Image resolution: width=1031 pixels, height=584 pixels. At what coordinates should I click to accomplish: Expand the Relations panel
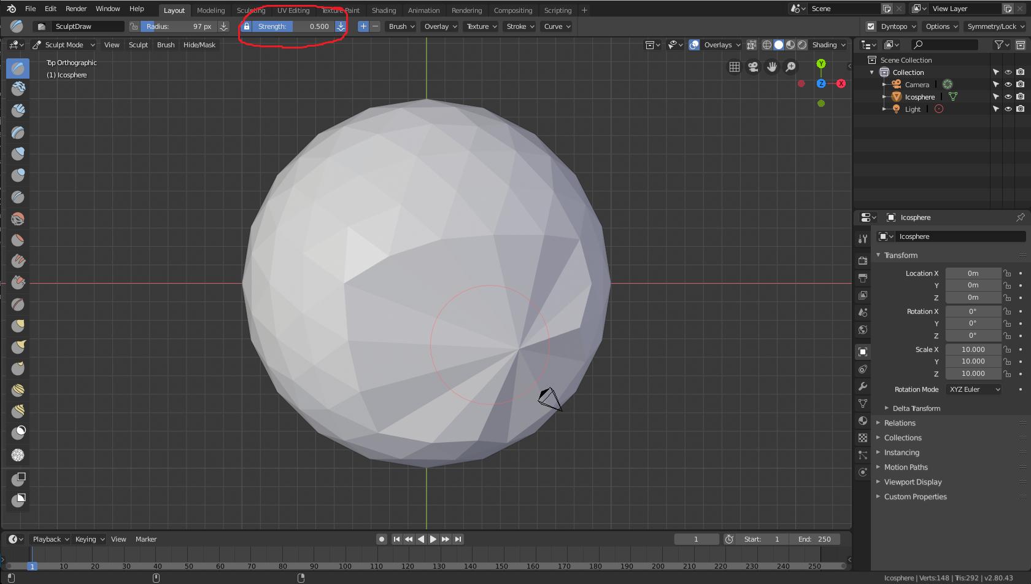900,423
